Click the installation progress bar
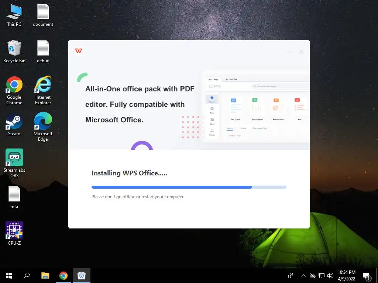The height and width of the screenshot is (283, 378). click(x=189, y=187)
